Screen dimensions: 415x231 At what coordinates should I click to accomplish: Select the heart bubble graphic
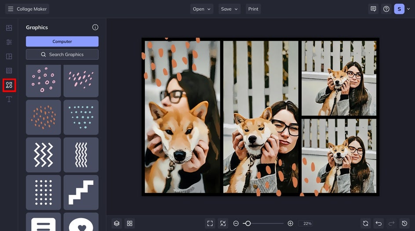point(81,222)
